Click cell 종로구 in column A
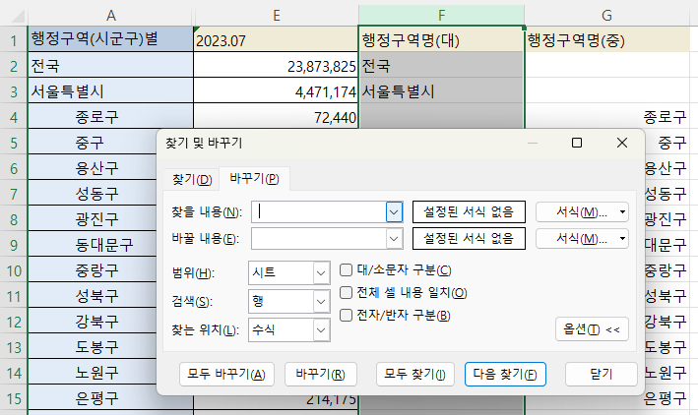698x415 pixels. 111,117
